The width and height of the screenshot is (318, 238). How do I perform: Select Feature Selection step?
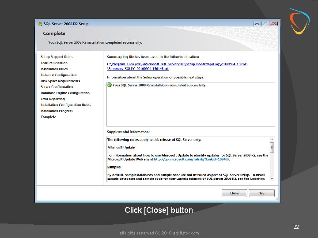tap(54, 63)
